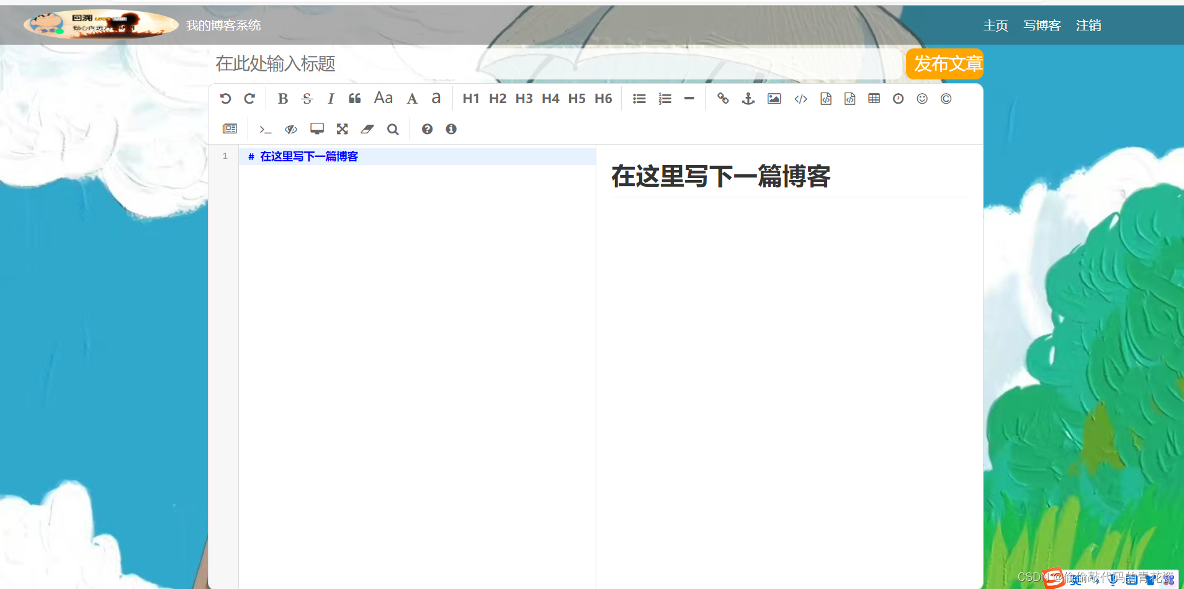The height and width of the screenshot is (589, 1184).
Task: Clear the editor with the eraser icon
Action: 368,129
